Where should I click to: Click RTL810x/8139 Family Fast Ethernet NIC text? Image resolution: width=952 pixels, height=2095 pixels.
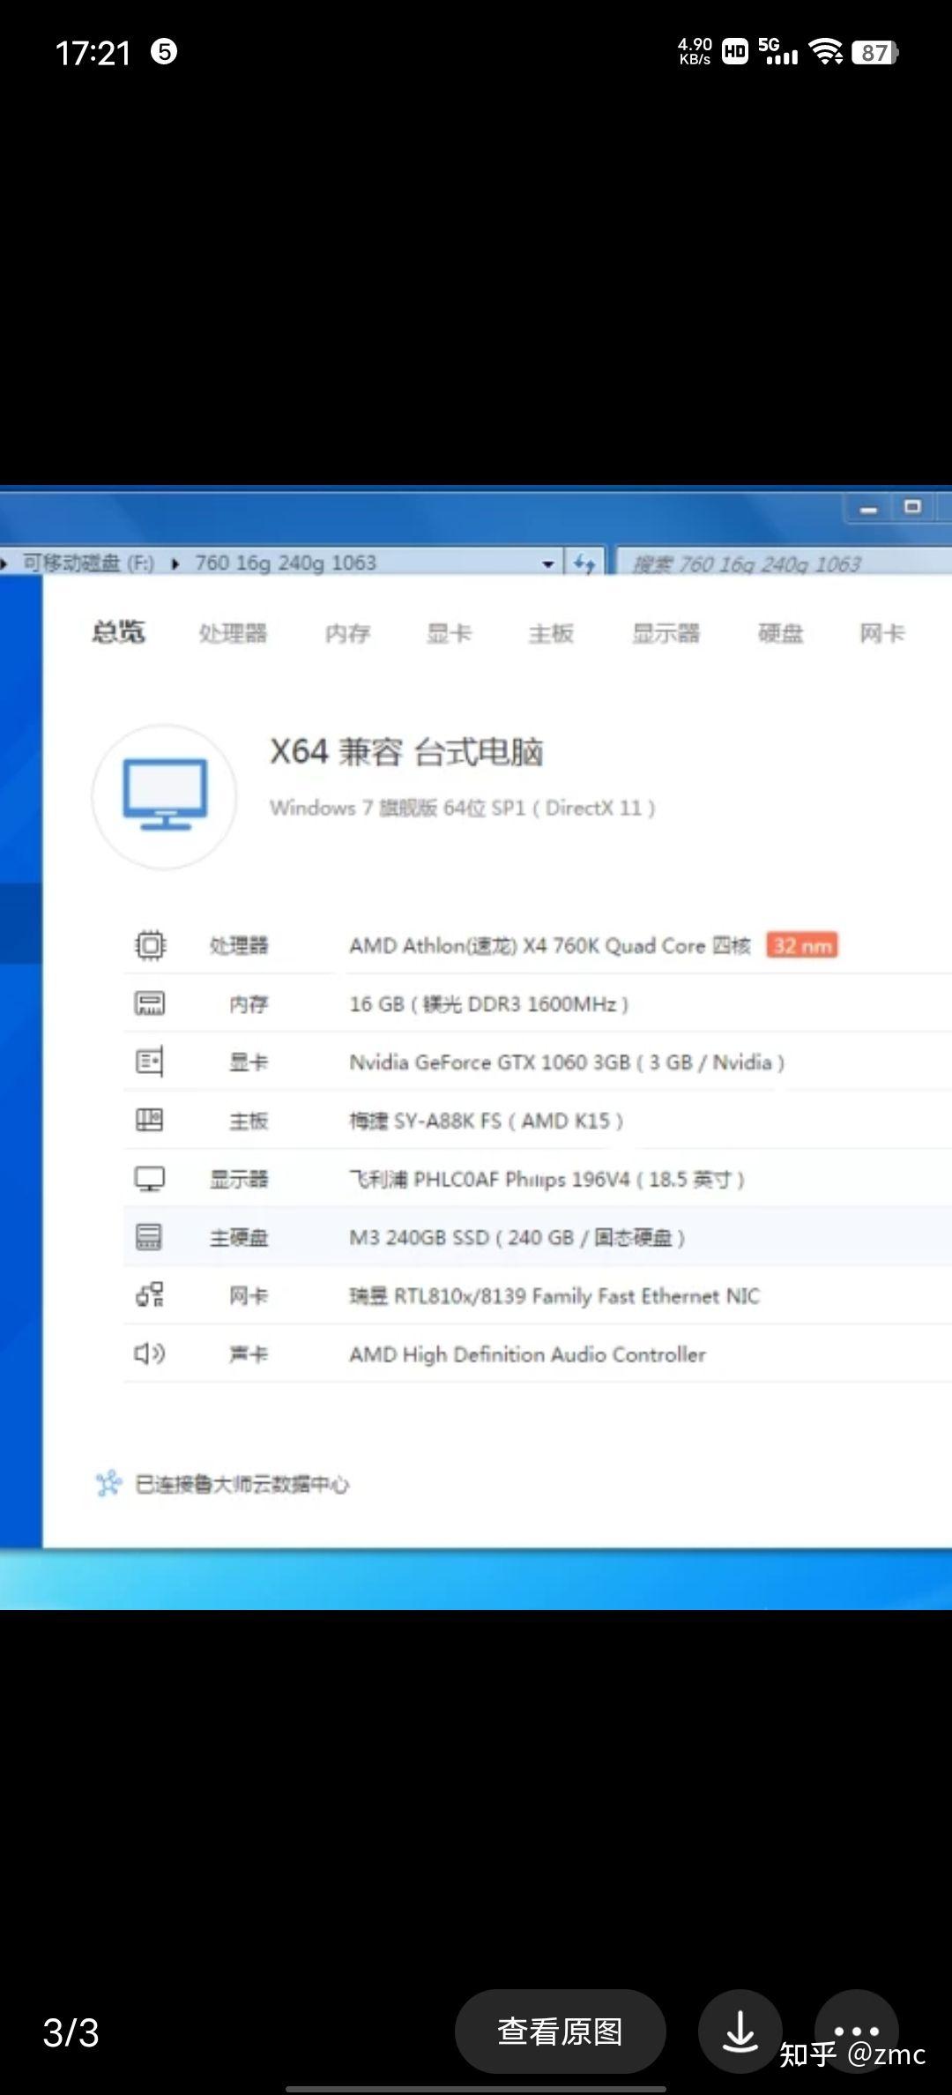554,1295
